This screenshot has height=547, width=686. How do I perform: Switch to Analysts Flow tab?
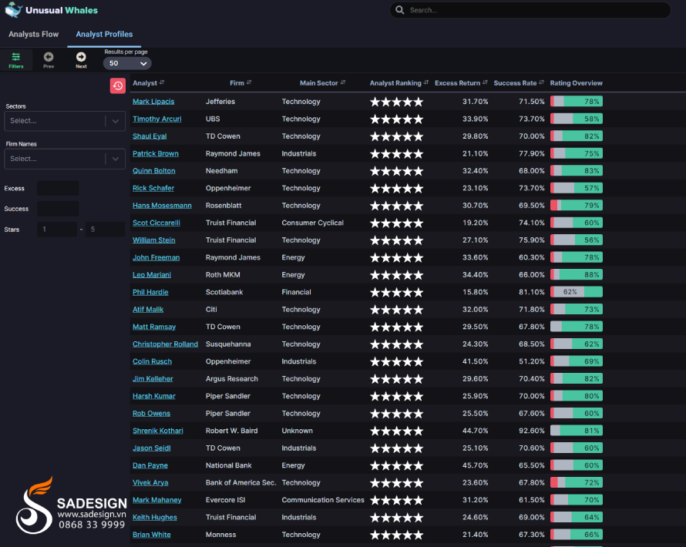tap(34, 34)
